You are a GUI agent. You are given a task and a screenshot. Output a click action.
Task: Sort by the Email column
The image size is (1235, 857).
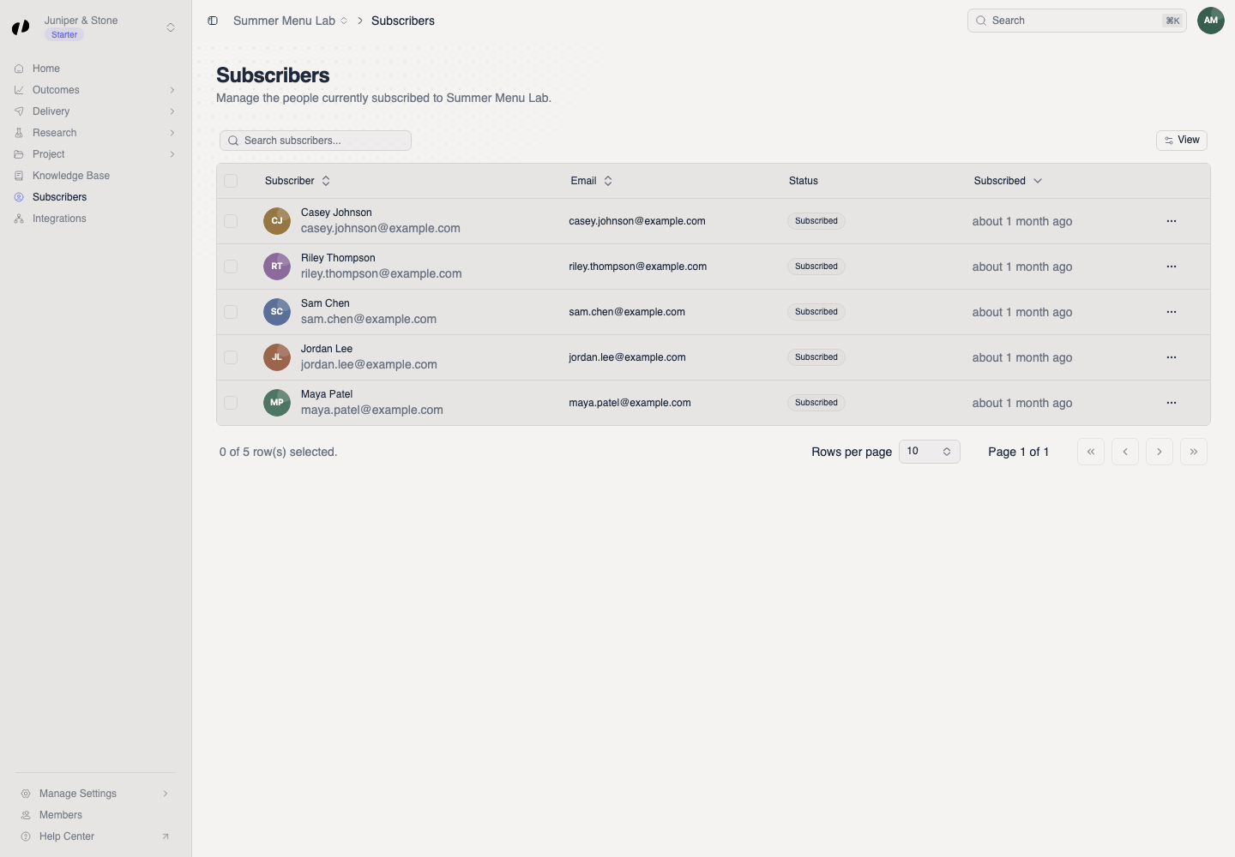point(592,181)
